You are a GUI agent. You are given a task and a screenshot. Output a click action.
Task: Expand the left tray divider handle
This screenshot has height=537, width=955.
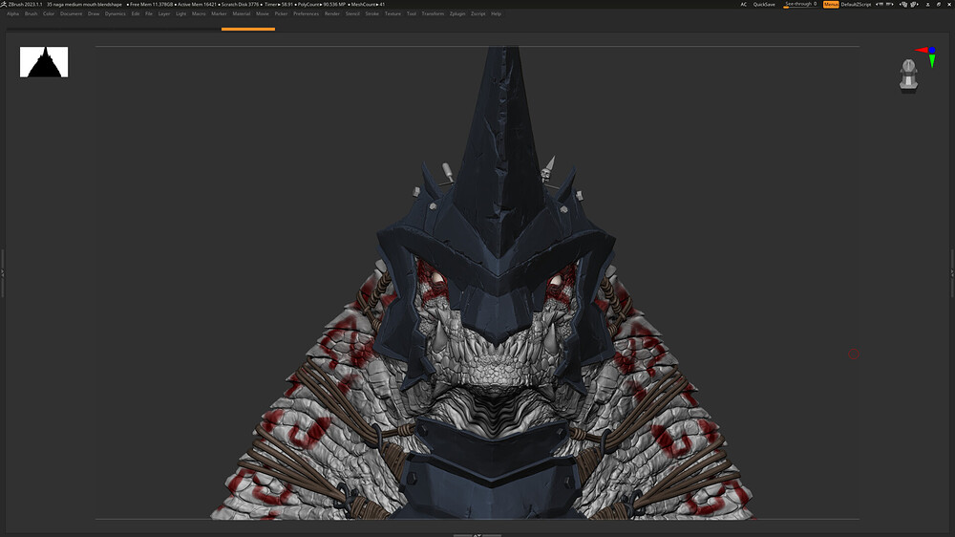3,273
